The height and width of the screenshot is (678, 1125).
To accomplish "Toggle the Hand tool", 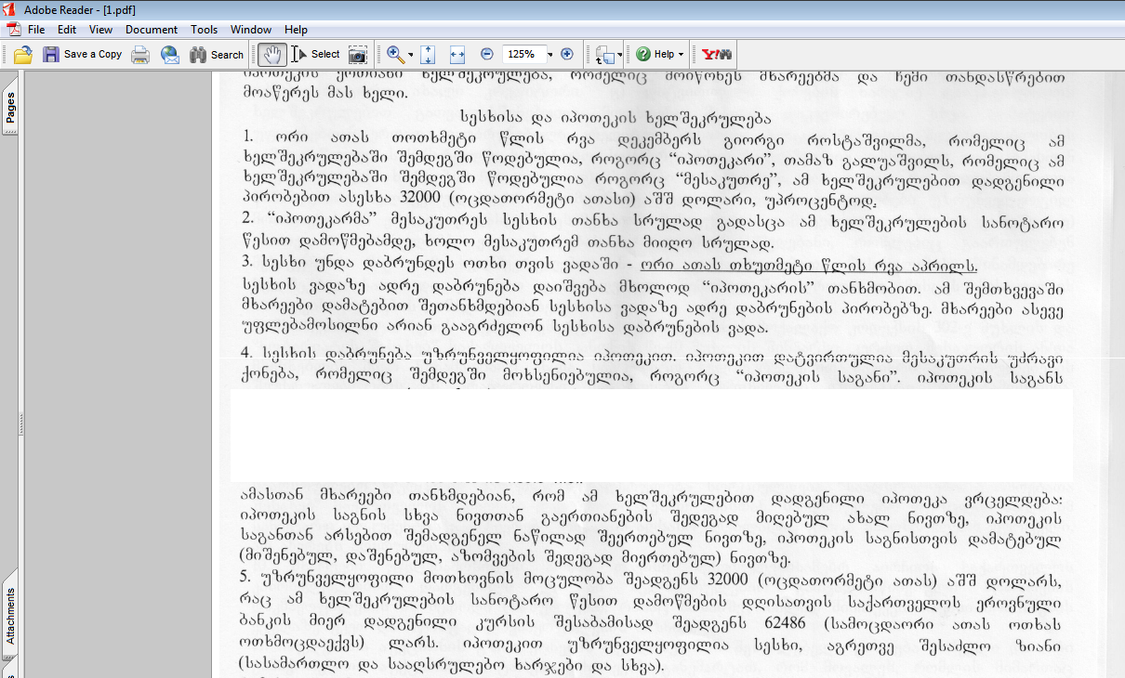I will tap(271, 55).
